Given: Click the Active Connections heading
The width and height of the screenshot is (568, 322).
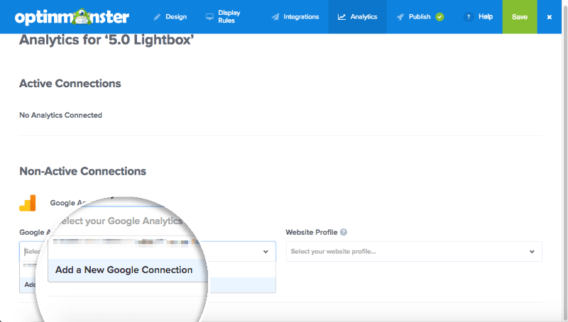Looking at the screenshot, I should pos(70,84).
